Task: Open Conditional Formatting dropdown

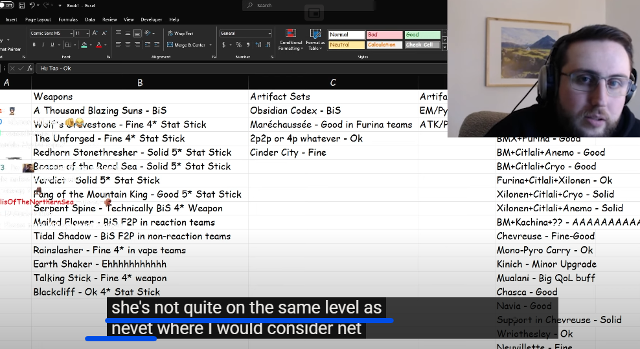Action: tap(291, 39)
